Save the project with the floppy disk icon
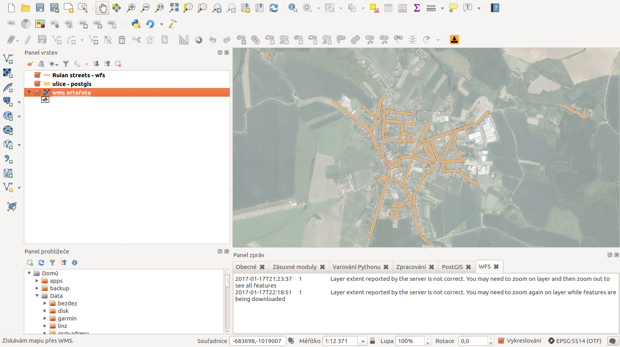This screenshot has height=347, width=620. click(x=40, y=8)
